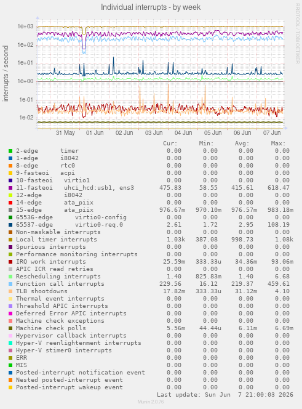Click the Cur value 229.56 for Function call

click(170, 284)
